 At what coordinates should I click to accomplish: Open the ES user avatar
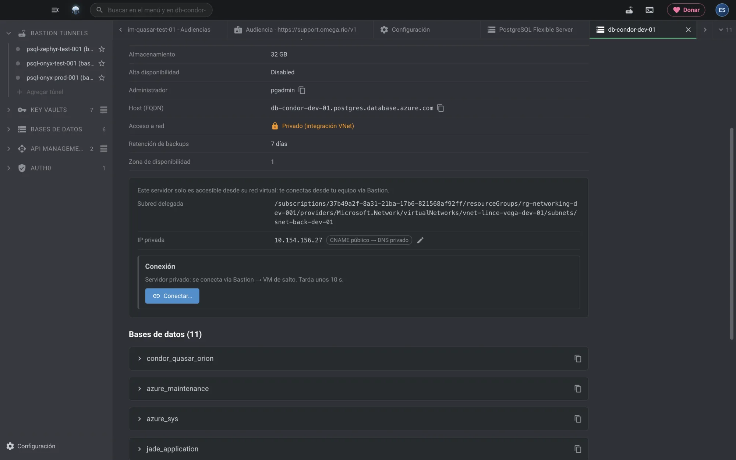click(x=722, y=10)
